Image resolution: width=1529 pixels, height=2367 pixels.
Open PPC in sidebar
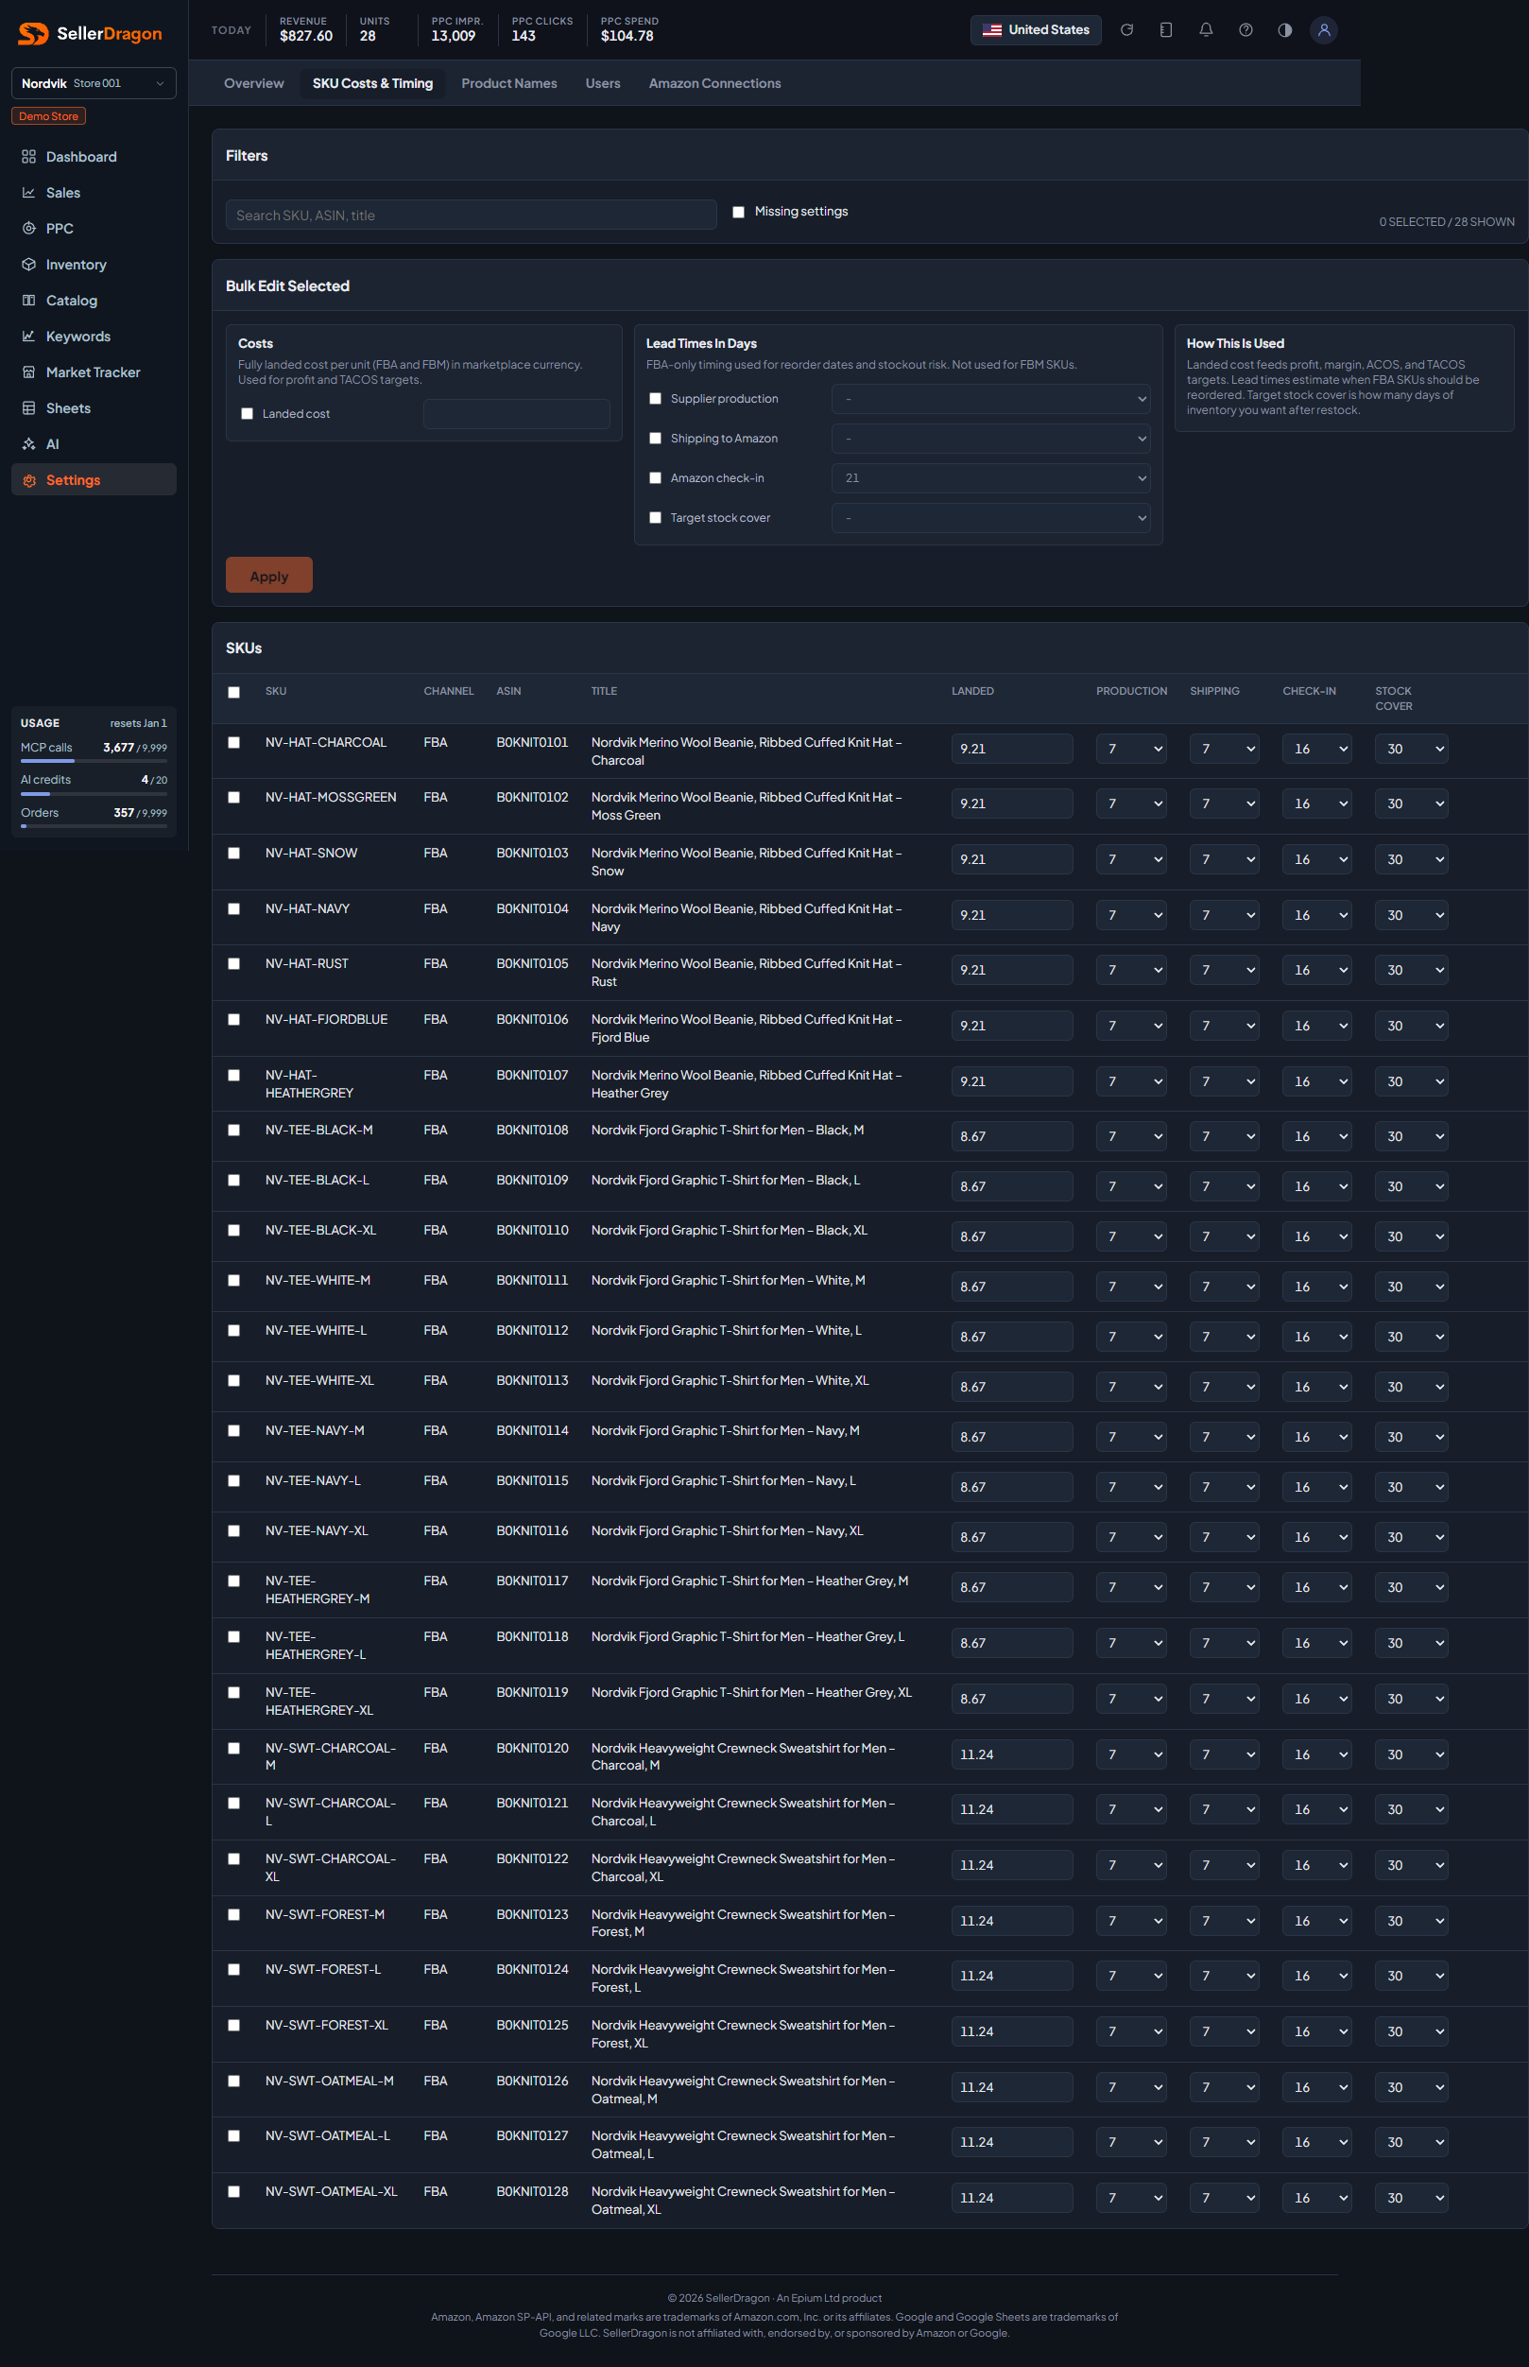coord(94,229)
